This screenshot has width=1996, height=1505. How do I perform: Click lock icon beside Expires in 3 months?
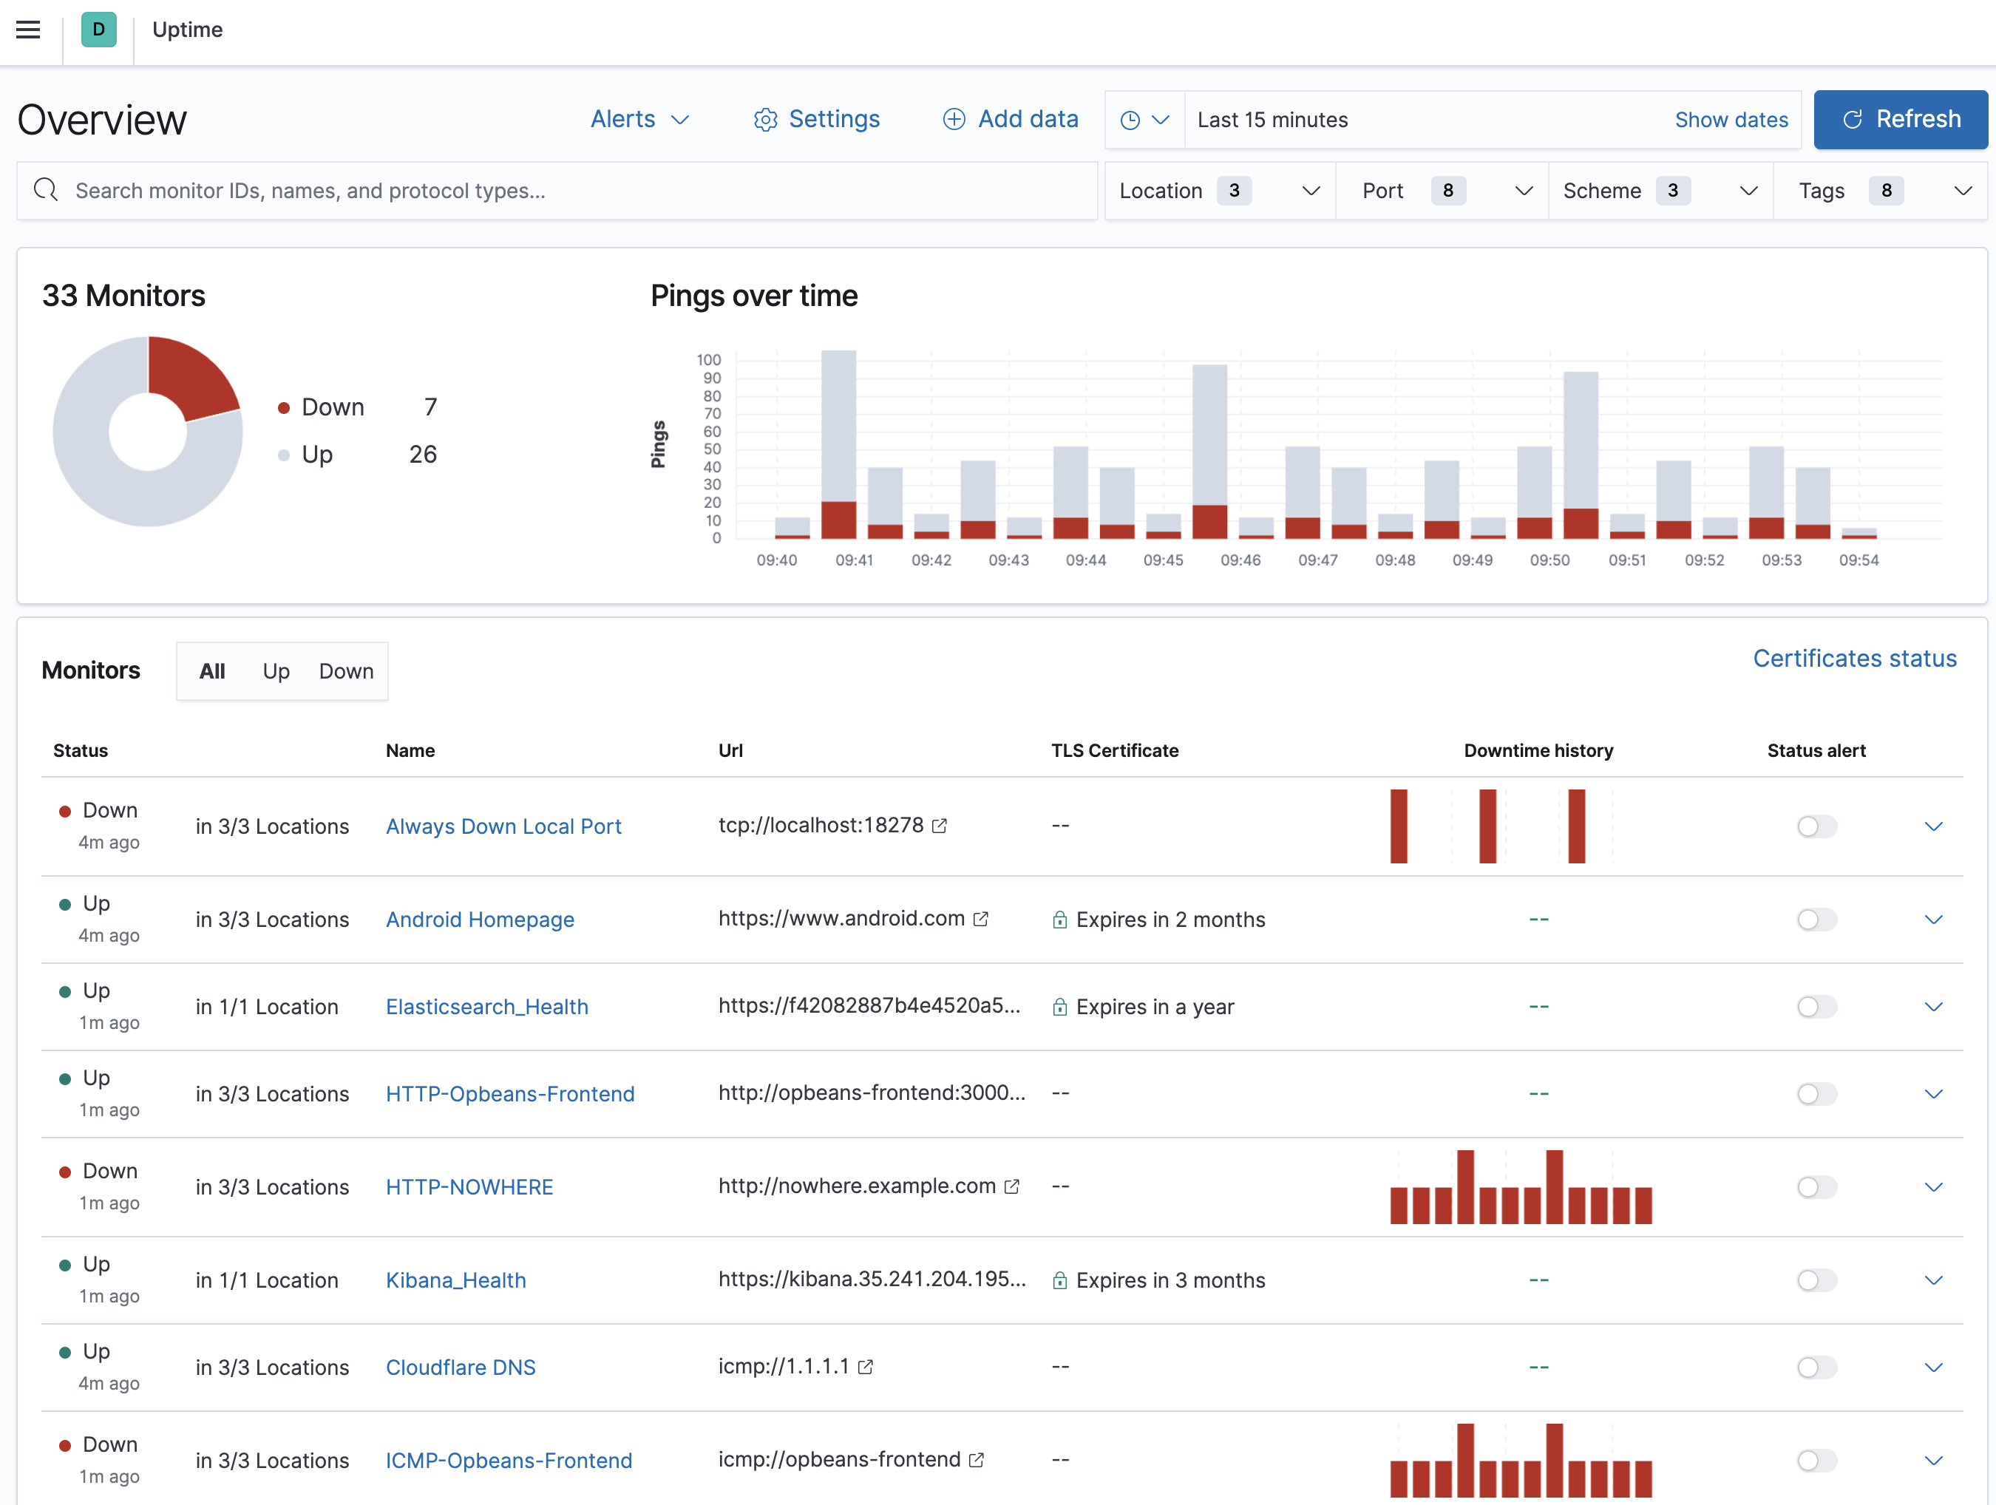1060,1280
